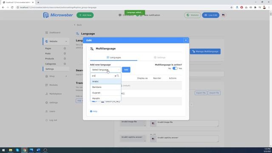Switch to the Settings tab in dialog
Viewport: 272px width, 153px height.
click(160, 57)
